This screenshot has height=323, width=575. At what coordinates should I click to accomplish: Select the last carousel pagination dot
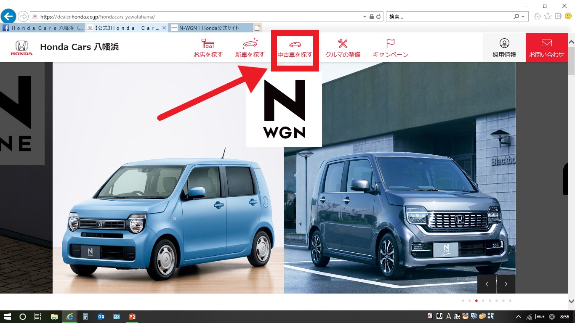pos(510,301)
